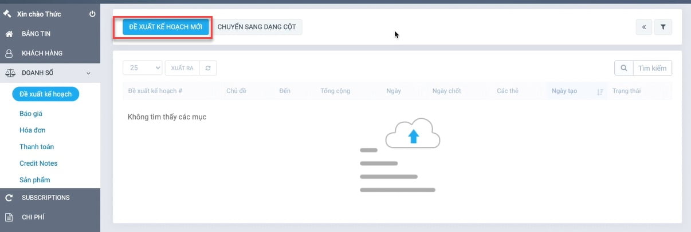Go to the Hóa đơn page
691x232 pixels.
click(x=32, y=130)
